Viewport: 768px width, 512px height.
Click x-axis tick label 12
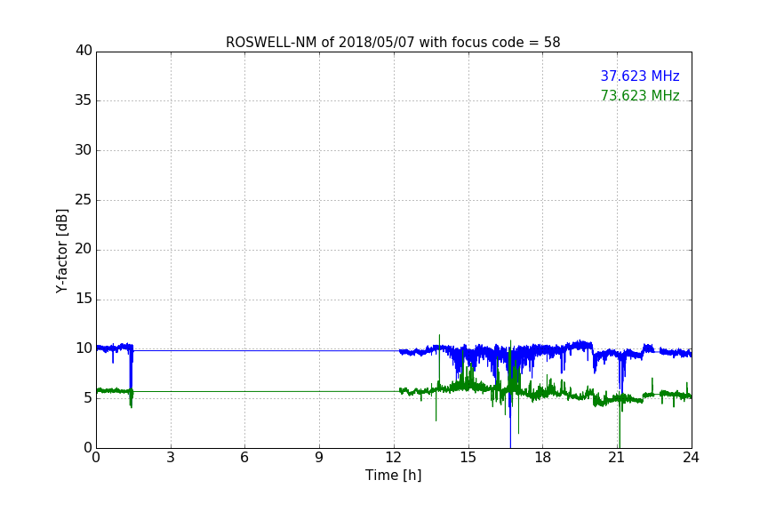(x=394, y=458)
